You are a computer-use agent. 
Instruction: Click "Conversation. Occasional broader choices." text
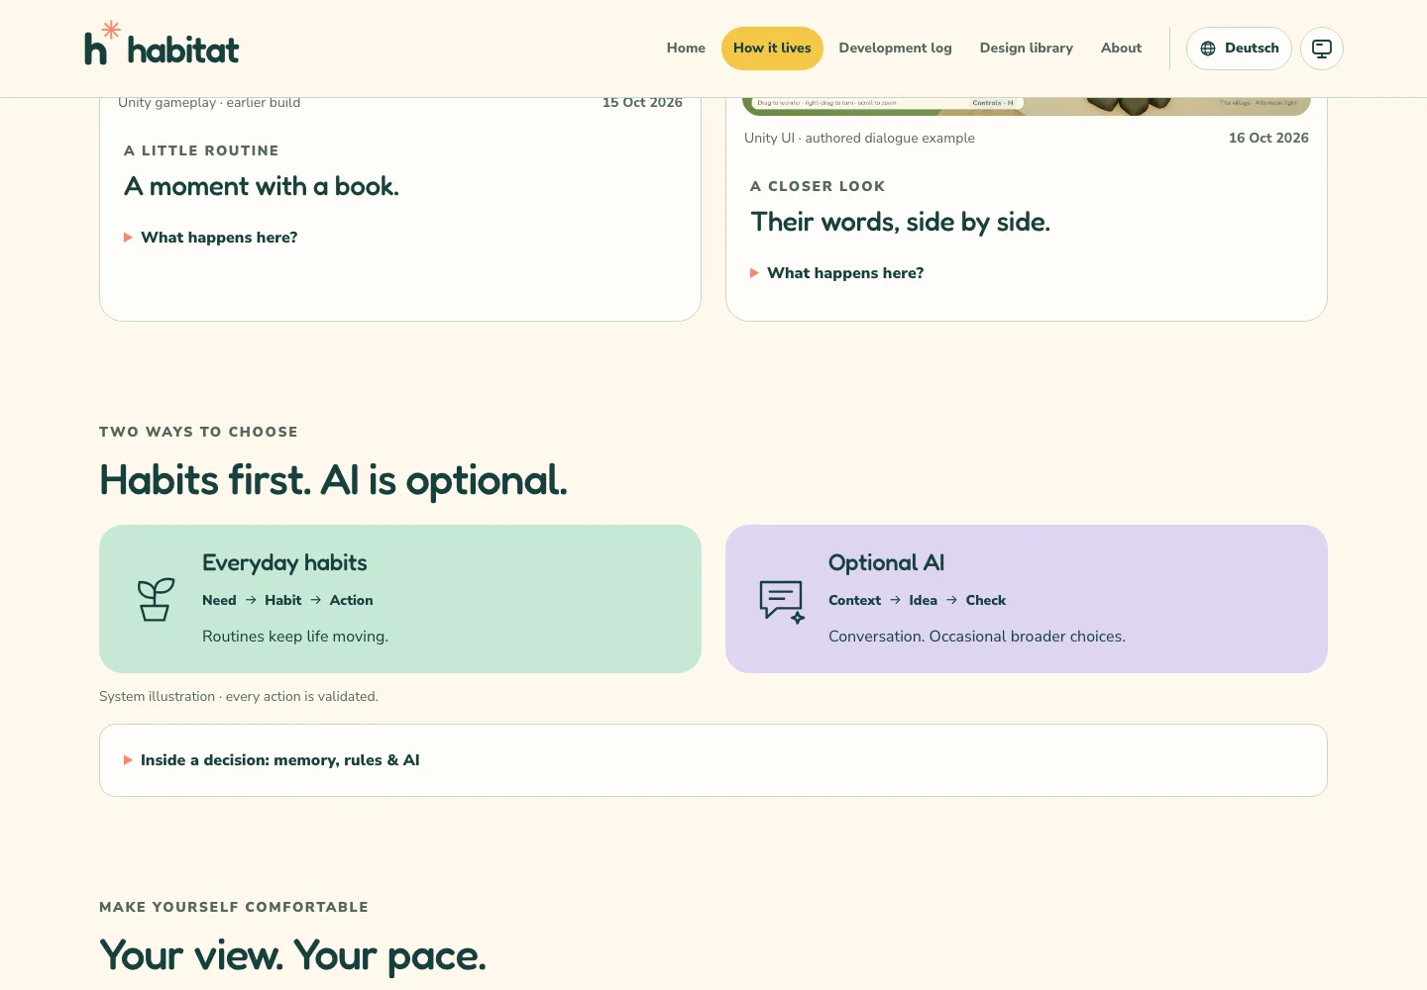[977, 637]
